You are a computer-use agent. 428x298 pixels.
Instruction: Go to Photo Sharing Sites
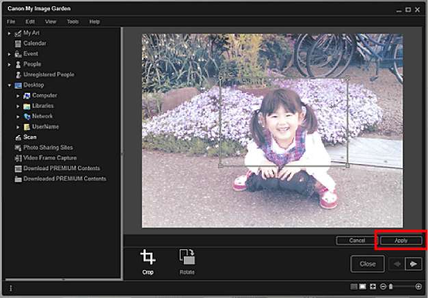pos(47,148)
